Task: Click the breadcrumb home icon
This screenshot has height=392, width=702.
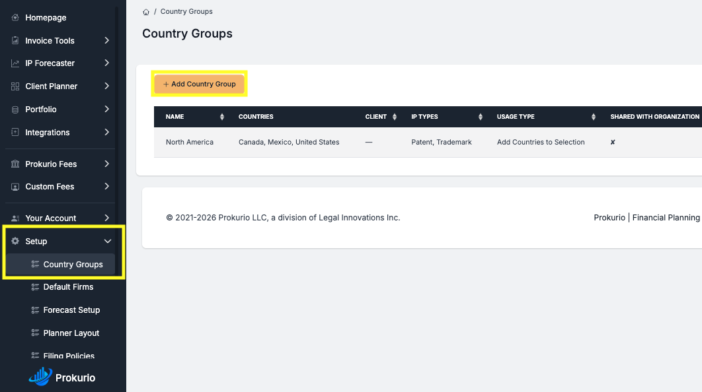Action: pyautogui.click(x=145, y=11)
